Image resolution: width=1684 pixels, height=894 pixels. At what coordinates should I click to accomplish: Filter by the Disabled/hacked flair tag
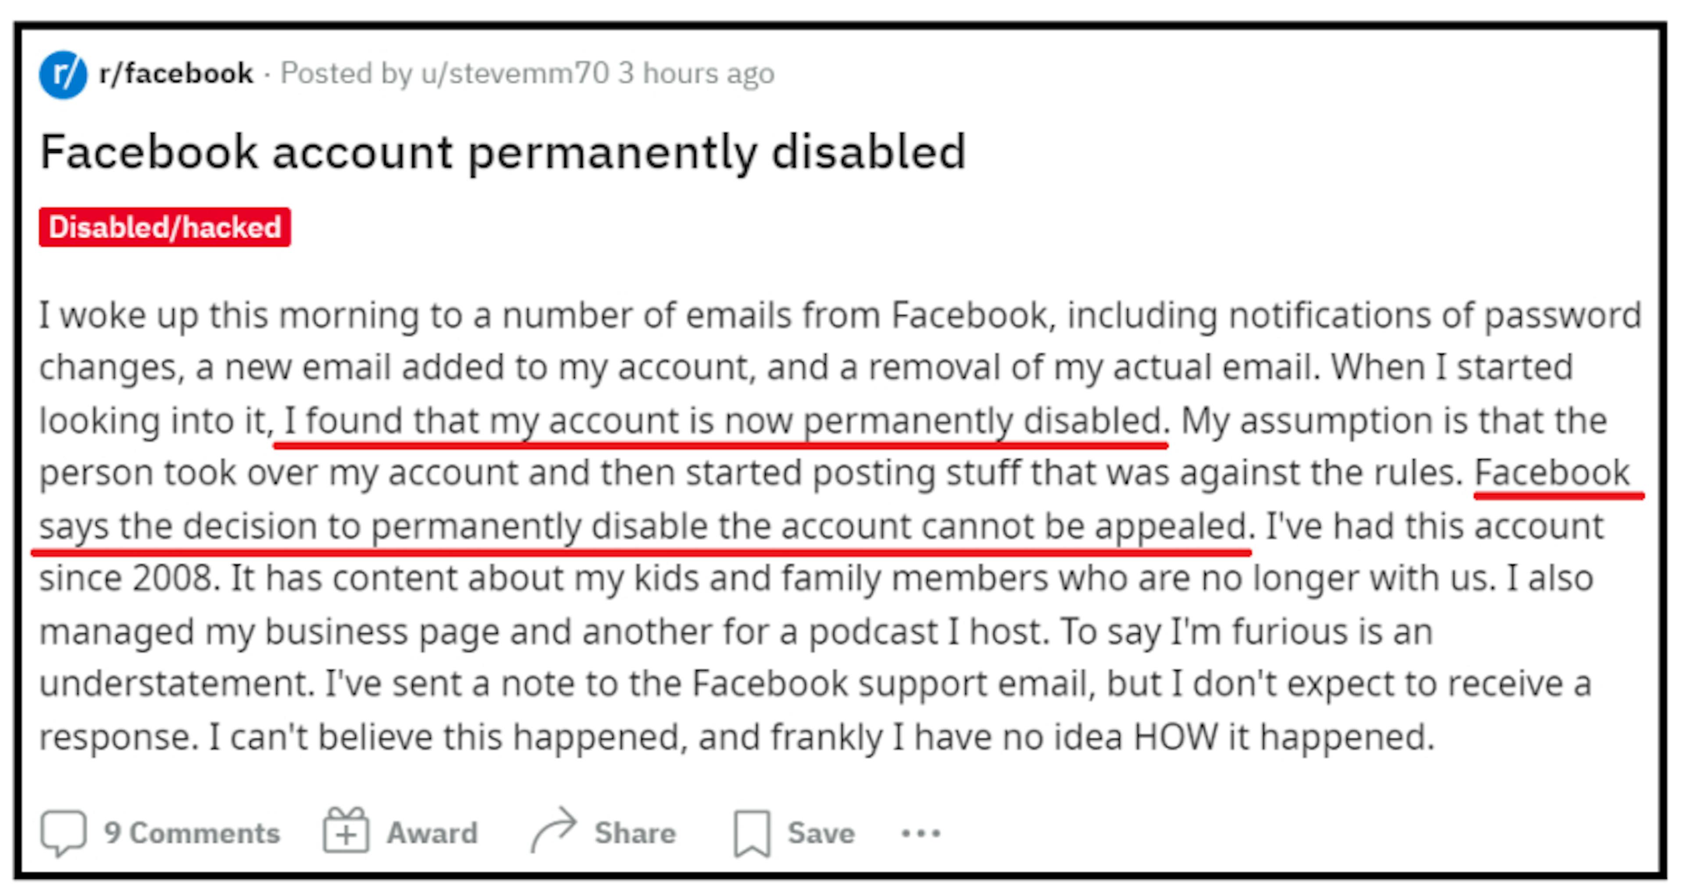[x=165, y=228]
